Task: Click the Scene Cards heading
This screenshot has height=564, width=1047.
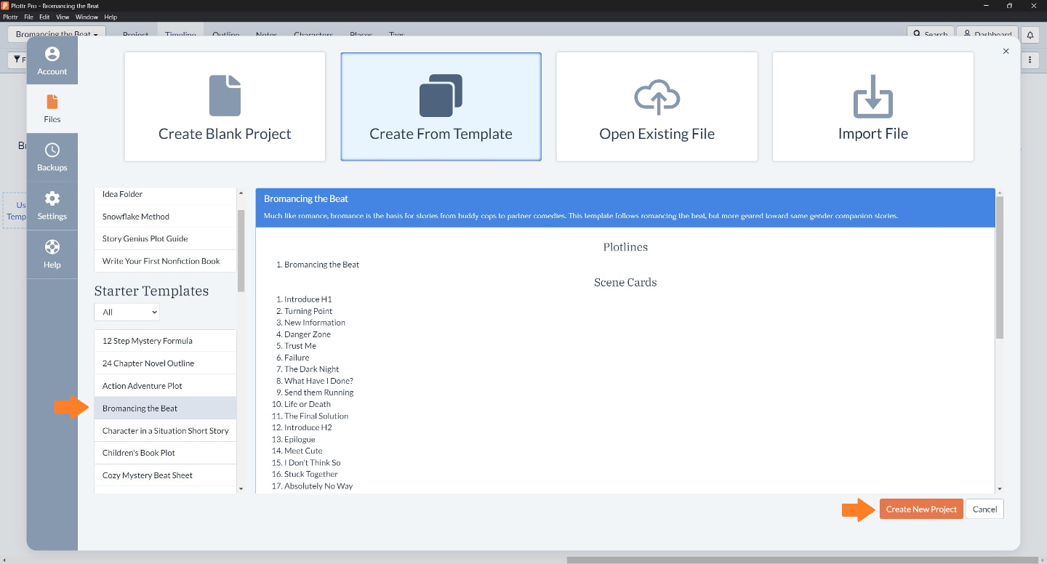Action: 625,282
